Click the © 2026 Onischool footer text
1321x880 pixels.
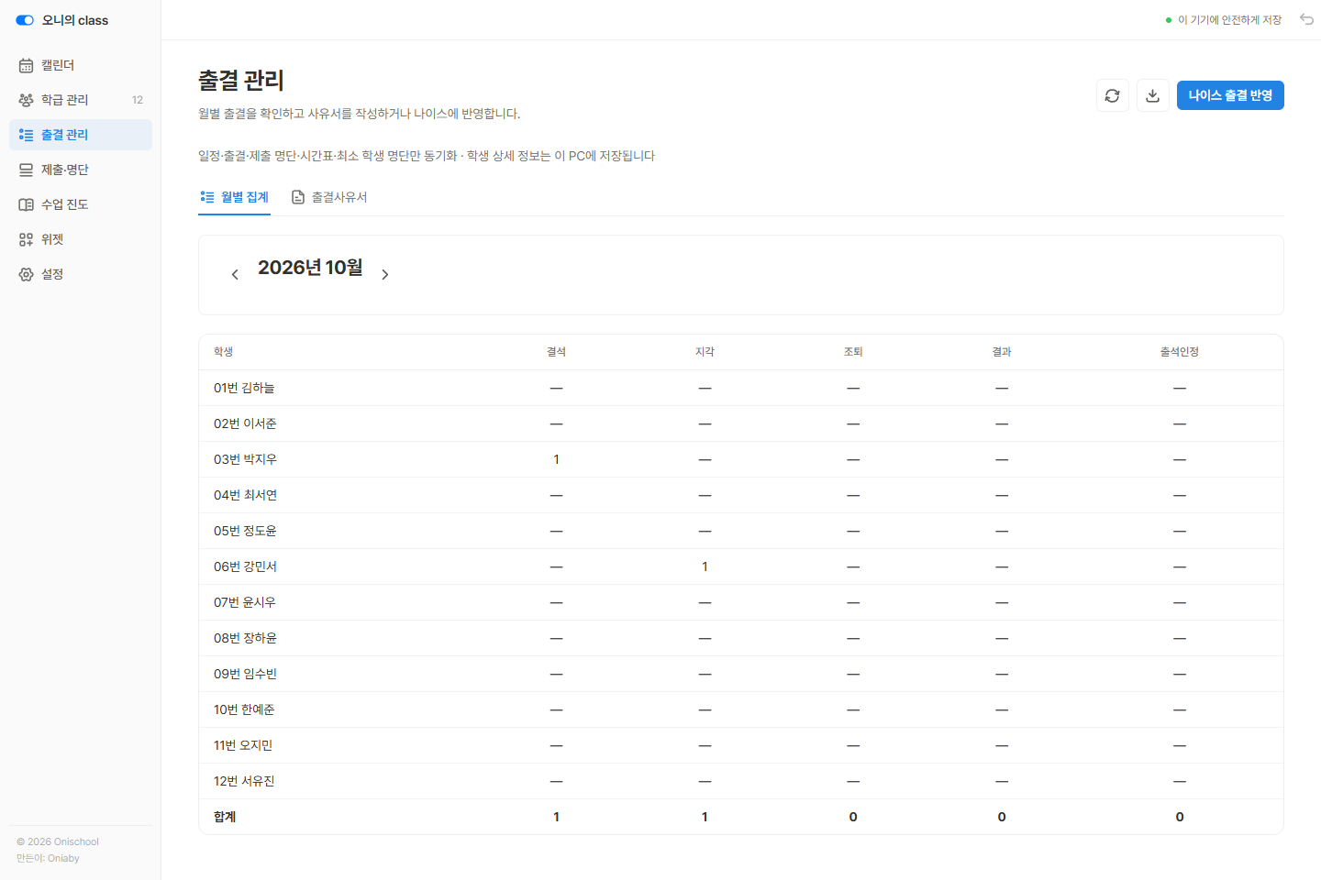click(x=58, y=841)
